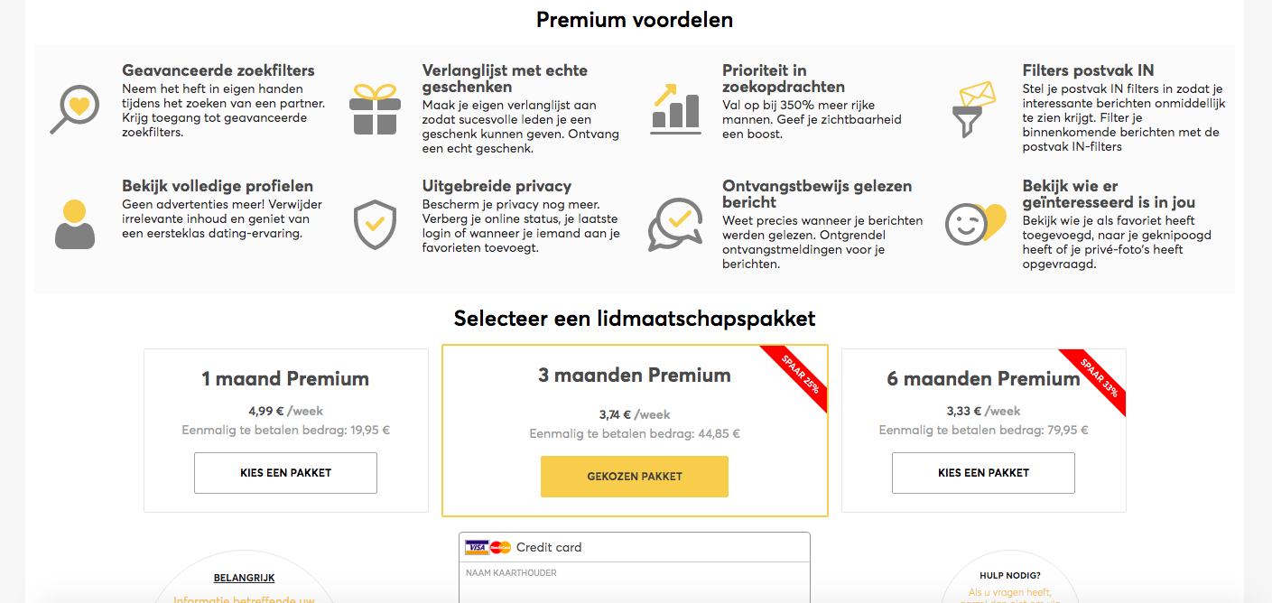
Task: Click the Hulp Nodig help heading
Action: [1010, 575]
